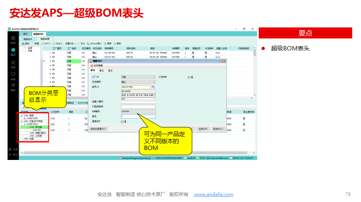Click the 新建 new document toolbar icon
361x202 pixels.
(x=33, y=44)
